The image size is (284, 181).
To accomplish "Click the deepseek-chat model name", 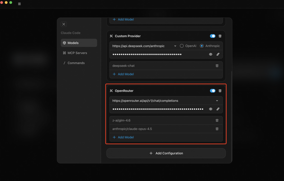I will (x=123, y=66).
